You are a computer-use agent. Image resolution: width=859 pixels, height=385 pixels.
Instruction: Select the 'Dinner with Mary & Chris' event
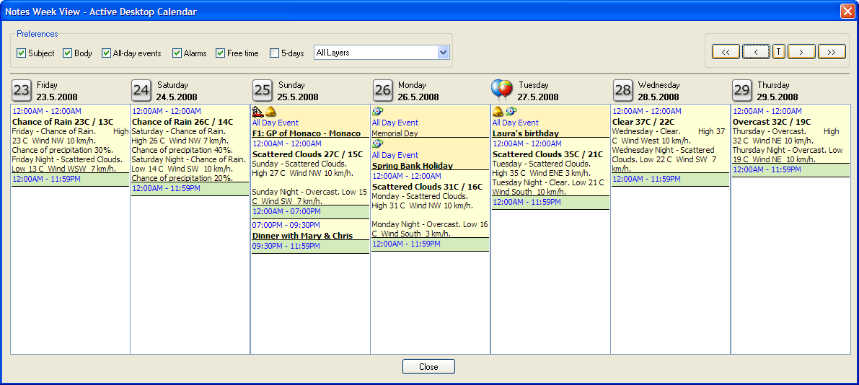click(302, 236)
